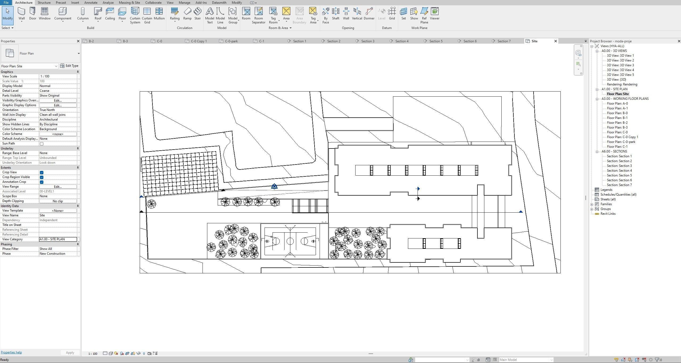
Task: Select the Railing tool
Action: click(175, 13)
